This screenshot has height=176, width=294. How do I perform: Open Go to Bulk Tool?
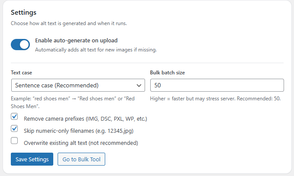click(x=81, y=159)
